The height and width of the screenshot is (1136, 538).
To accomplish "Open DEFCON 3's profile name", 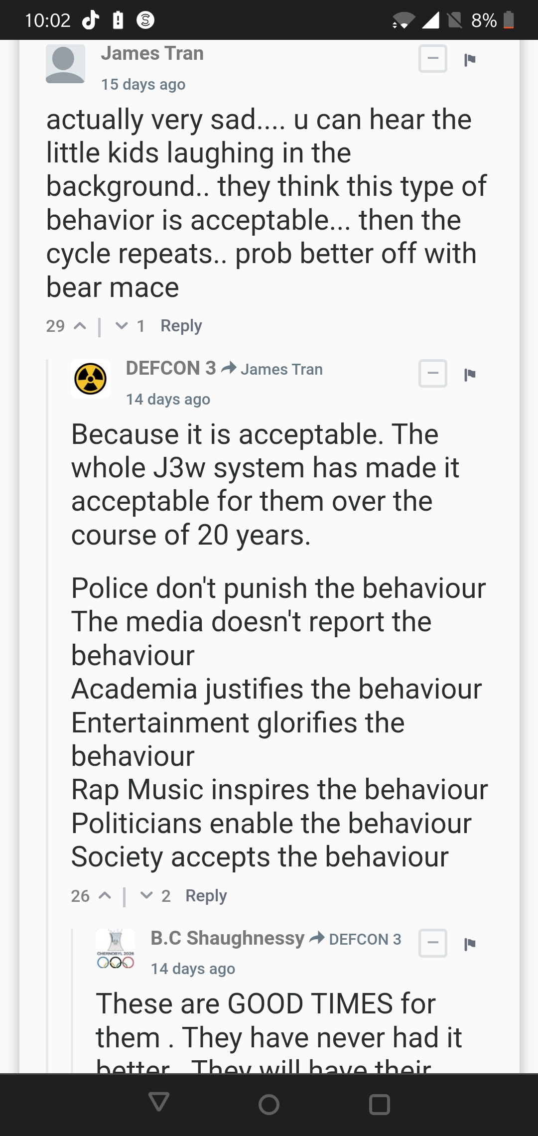I will (x=171, y=368).
